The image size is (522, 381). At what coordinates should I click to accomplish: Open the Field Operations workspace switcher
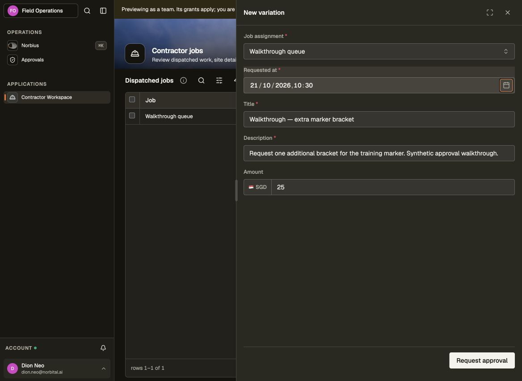pos(41,11)
